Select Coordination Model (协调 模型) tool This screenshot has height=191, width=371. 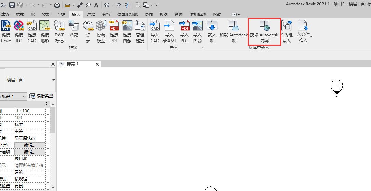[101, 31]
